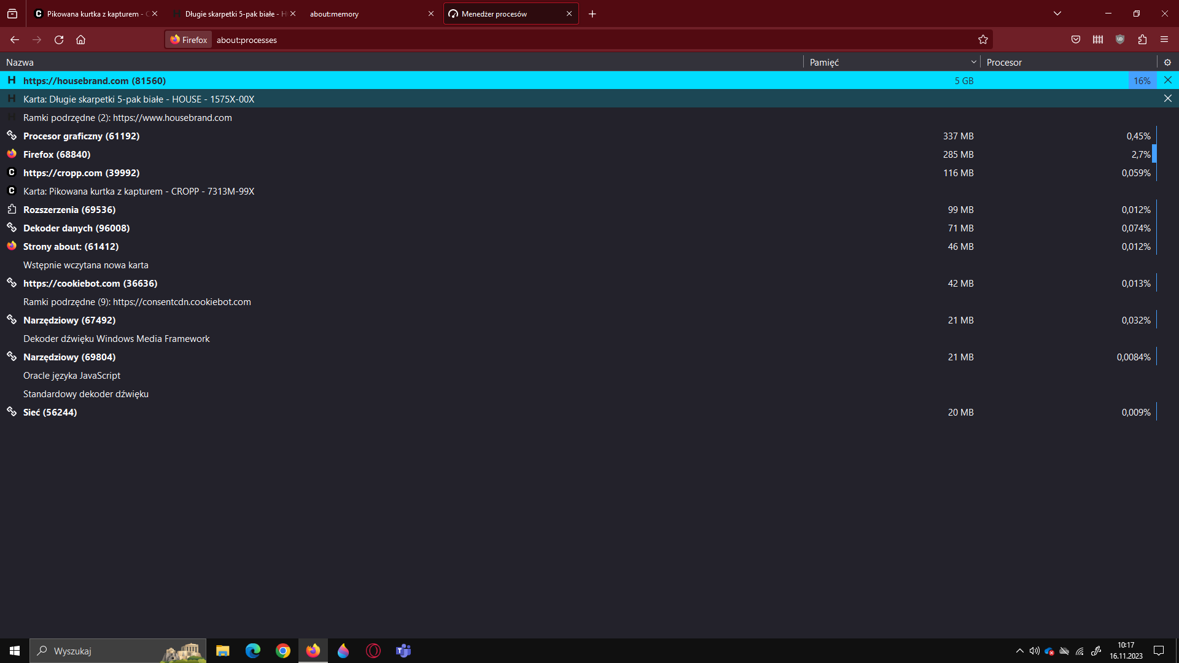Go to the Firefox home page
The height and width of the screenshot is (663, 1179).
[80, 40]
